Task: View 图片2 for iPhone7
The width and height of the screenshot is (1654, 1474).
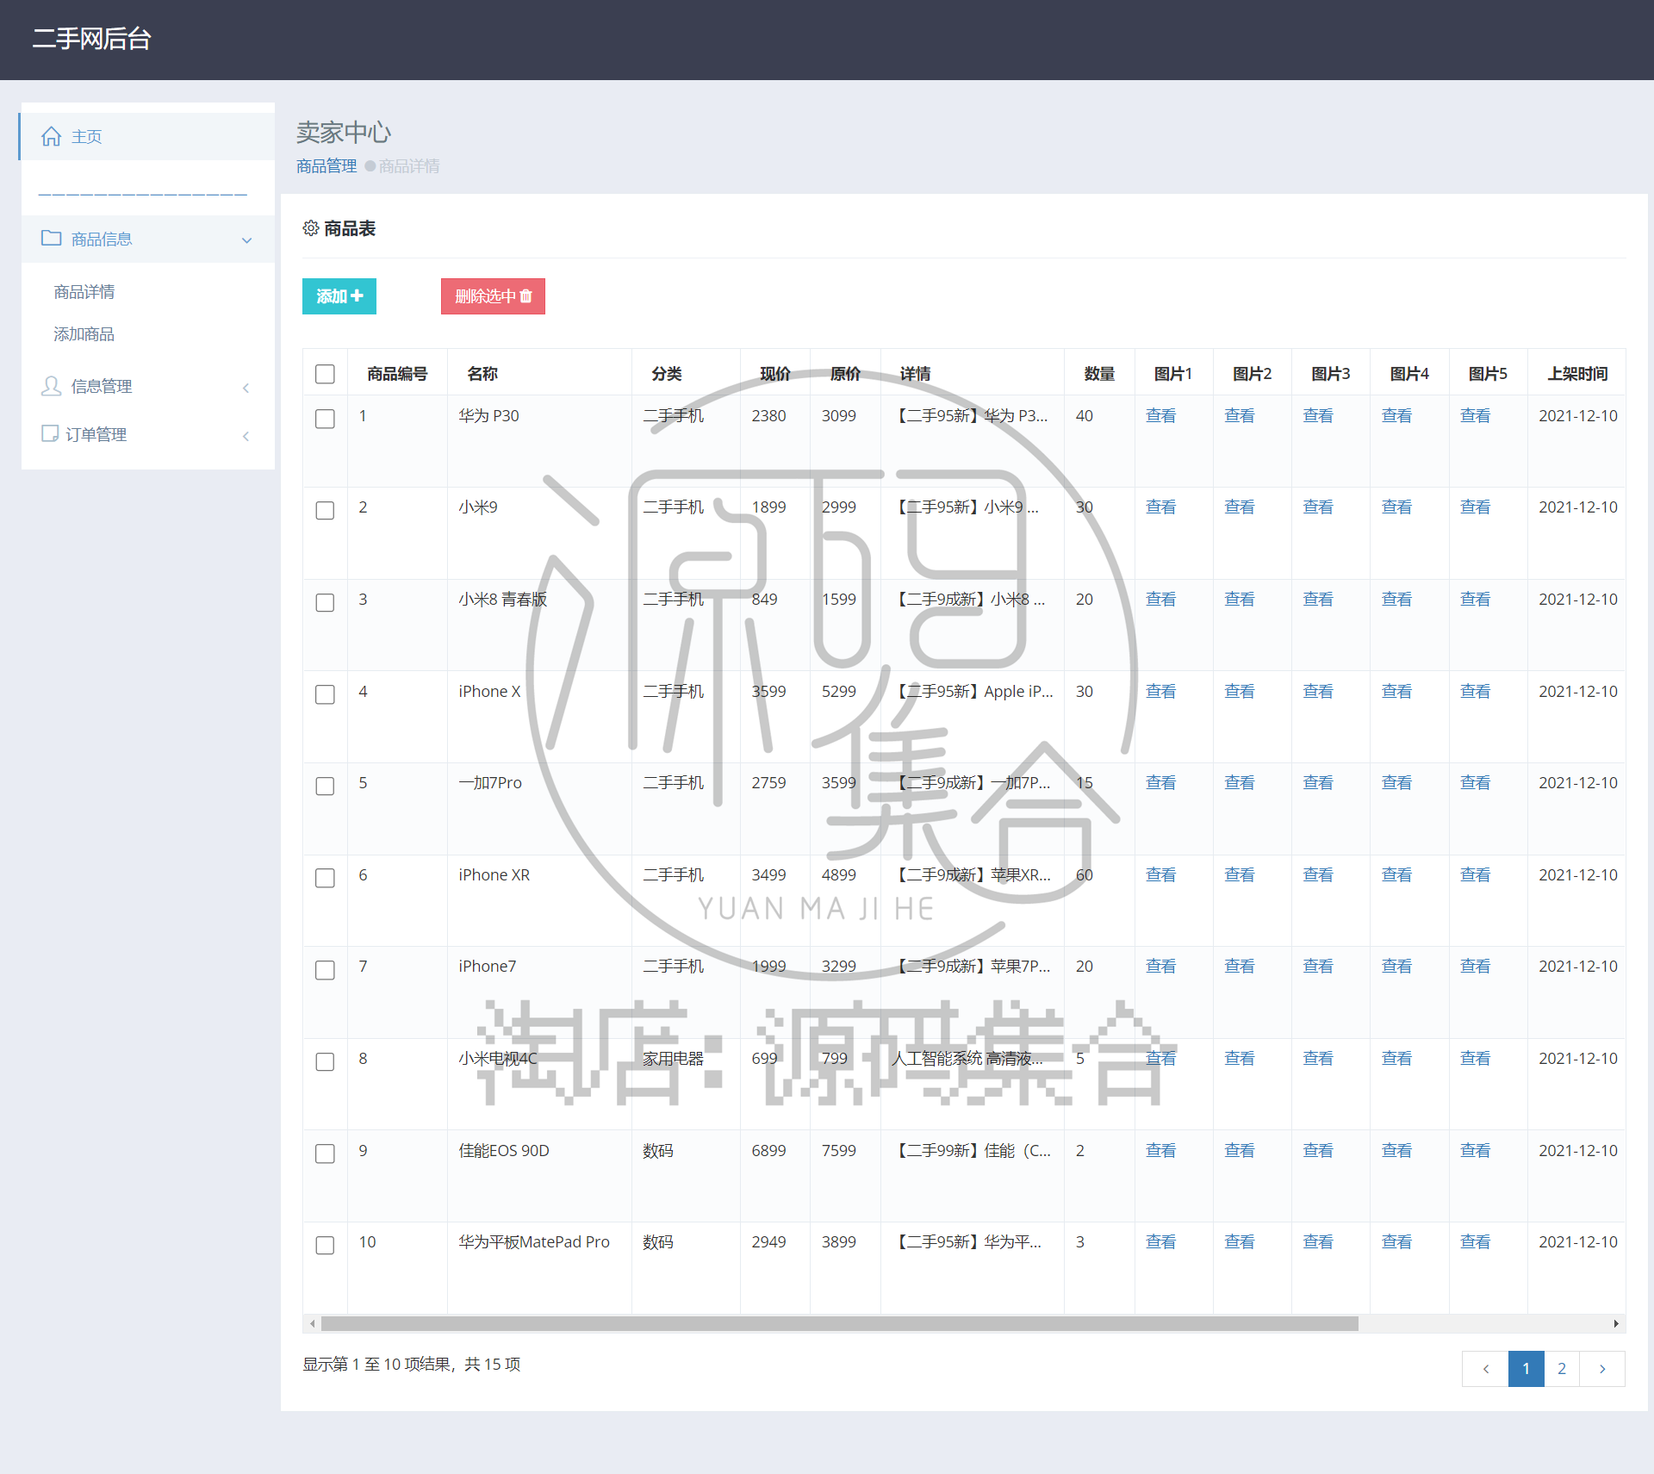Action: point(1240,966)
